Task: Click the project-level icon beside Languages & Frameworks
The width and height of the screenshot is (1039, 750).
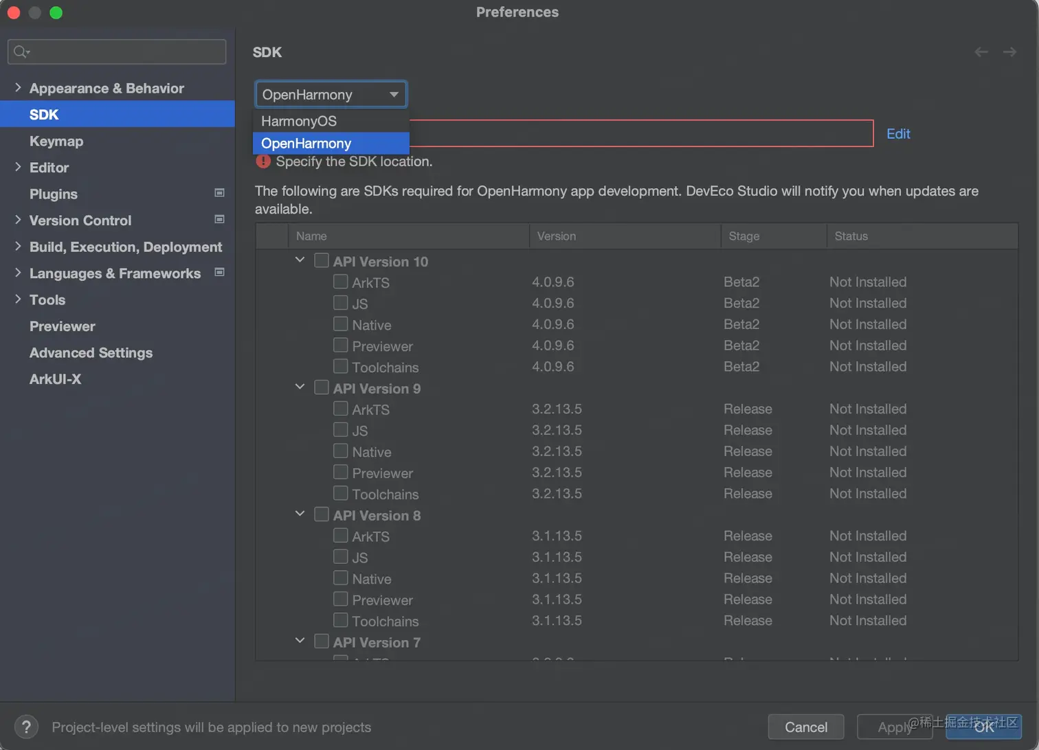Action: (220, 273)
